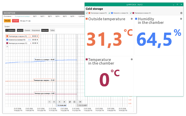Click the Cold storage panel heading
The height and width of the screenshot is (116, 186).
click(x=94, y=9)
